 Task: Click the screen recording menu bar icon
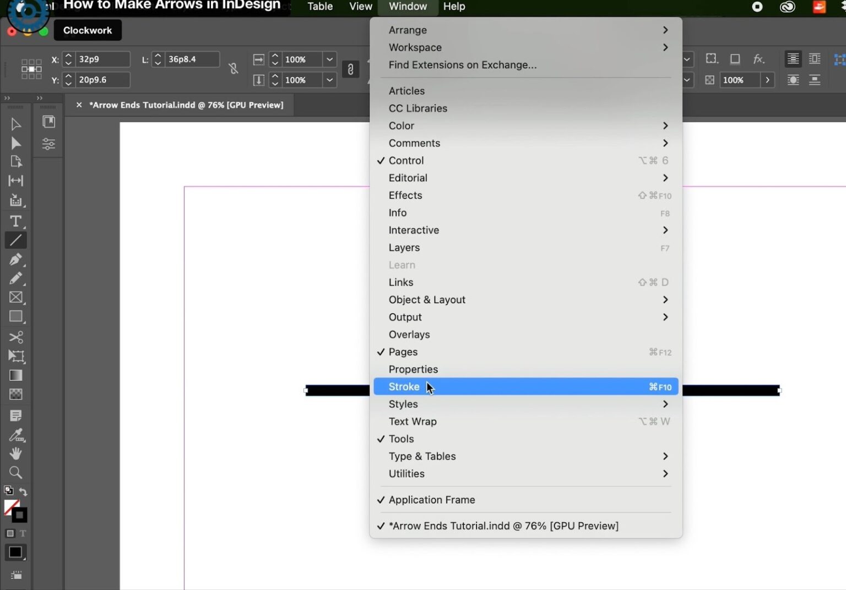pos(757,7)
